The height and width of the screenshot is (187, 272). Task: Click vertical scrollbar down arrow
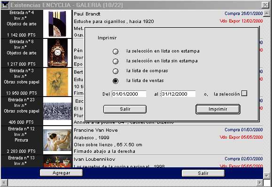266,176
